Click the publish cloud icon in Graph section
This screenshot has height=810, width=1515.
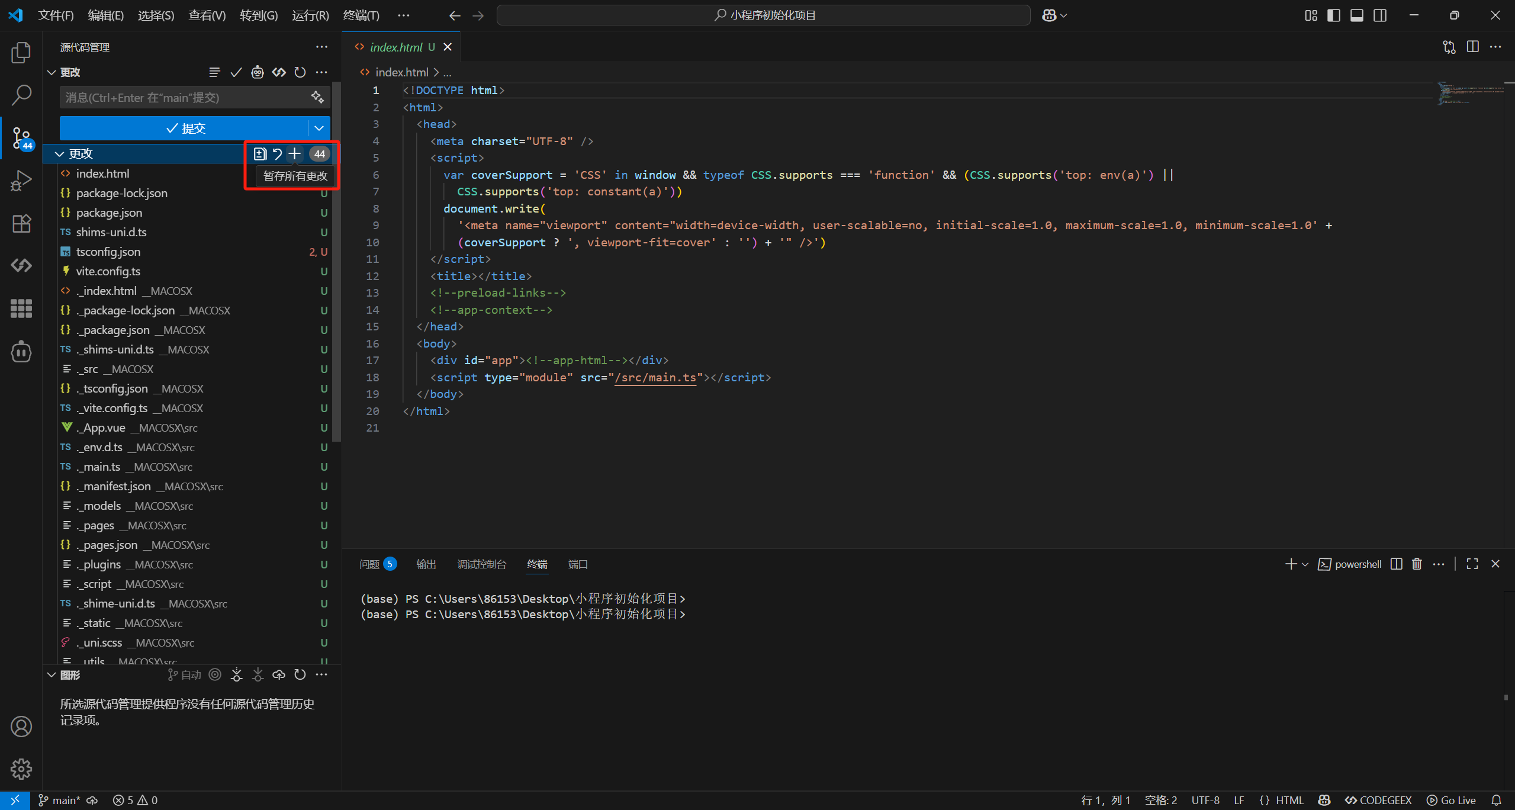[279, 675]
